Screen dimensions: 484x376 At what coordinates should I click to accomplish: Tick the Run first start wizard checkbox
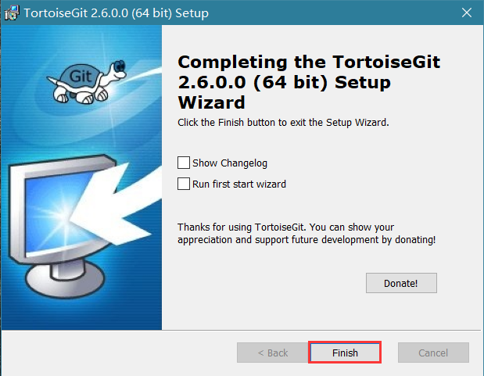[184, 184]
